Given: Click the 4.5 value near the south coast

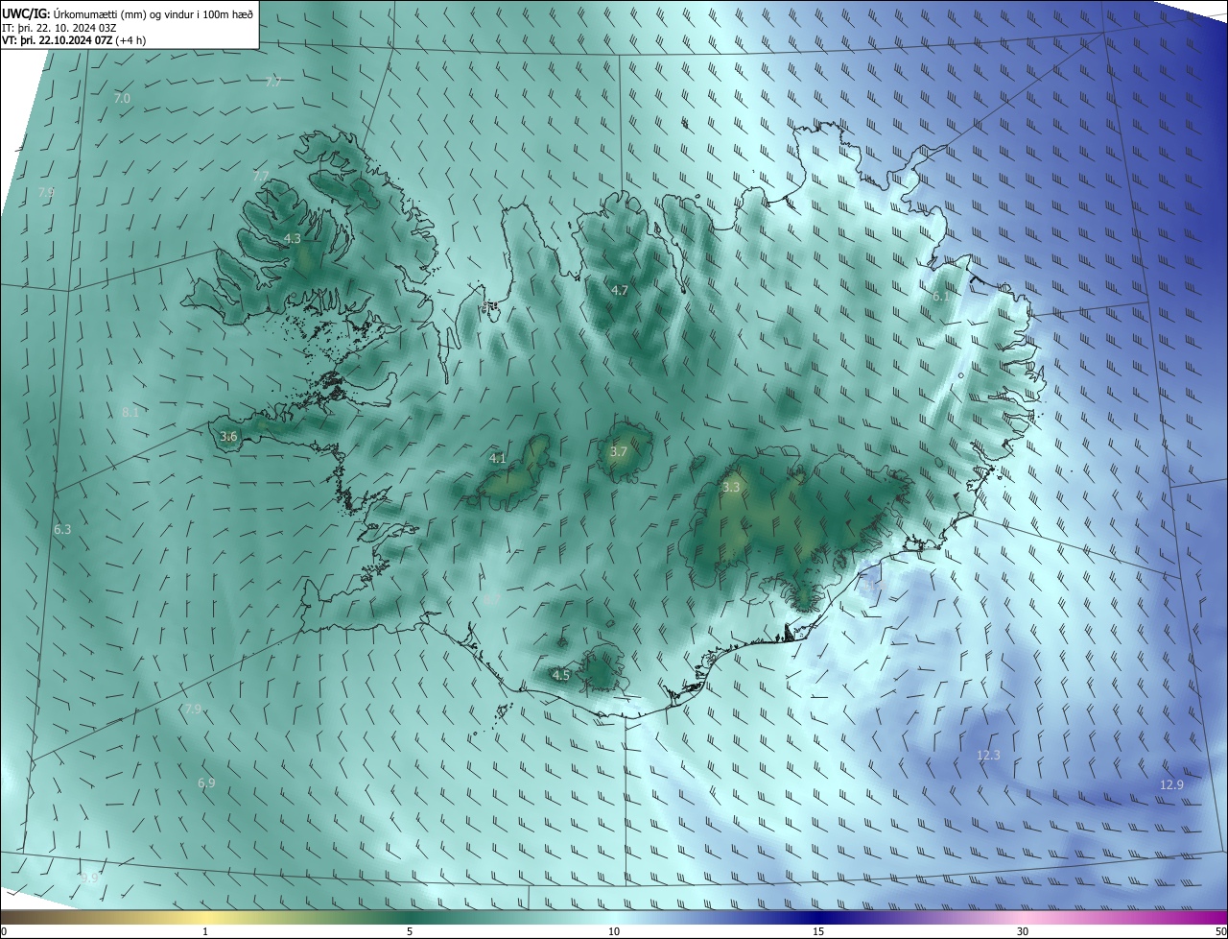Looking at the screenshot, I should (561, 676).
